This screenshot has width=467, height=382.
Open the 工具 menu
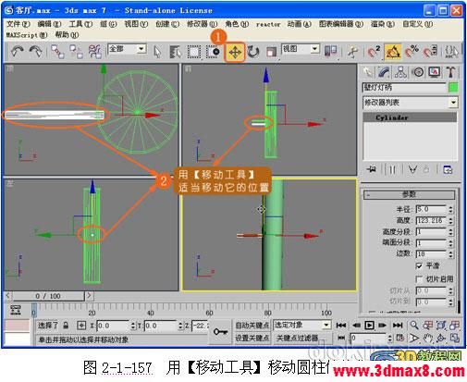click(80, 24)
